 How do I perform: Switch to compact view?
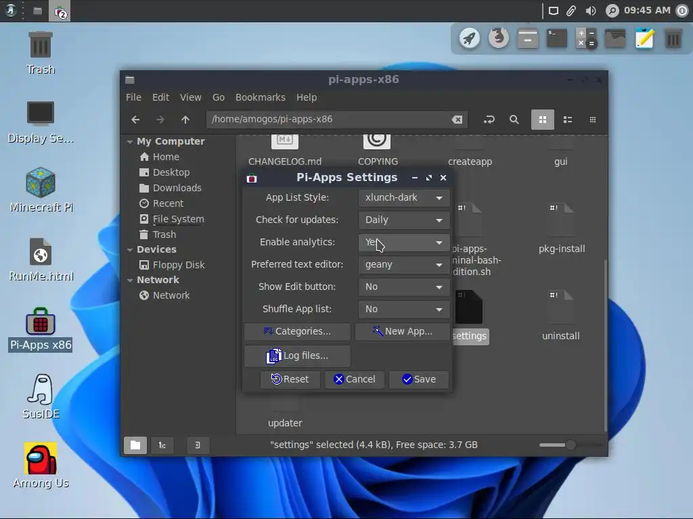[593, 120]
